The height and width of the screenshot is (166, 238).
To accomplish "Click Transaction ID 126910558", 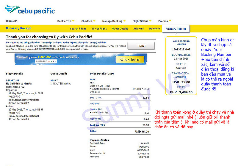I will 143,154.
